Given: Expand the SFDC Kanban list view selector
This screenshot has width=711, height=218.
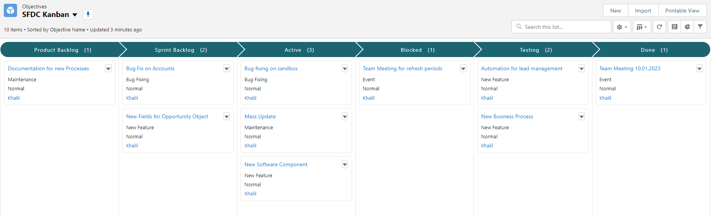Looking at the screenshot, I should pyautogui.click(x=75, y=15).
